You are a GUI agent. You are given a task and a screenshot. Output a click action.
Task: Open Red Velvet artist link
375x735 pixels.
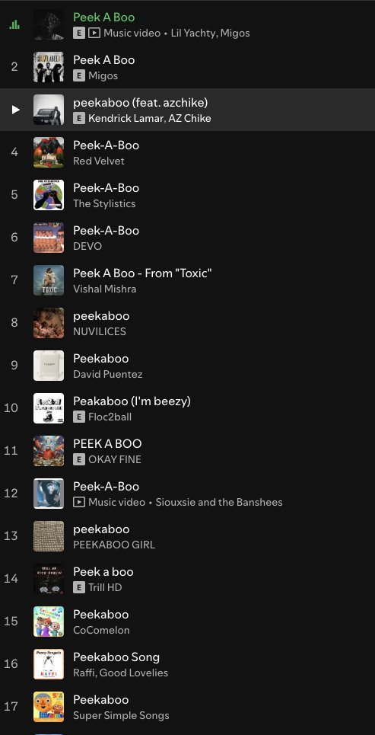click(99, 161)
